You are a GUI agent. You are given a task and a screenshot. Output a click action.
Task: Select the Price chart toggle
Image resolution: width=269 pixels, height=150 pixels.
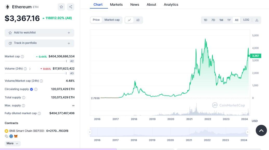click(x=96, y=20)
